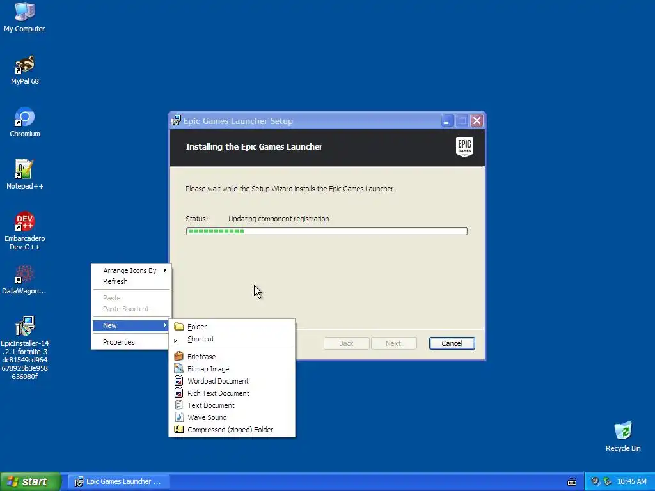The width and height of the screenshot is (655, 491).
Task: Choose Wave Sound in the New submenu
Action: click(x=232, y=417)
